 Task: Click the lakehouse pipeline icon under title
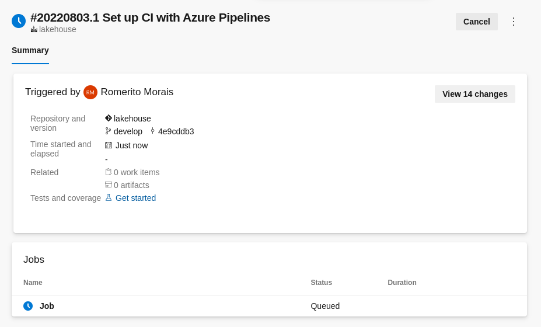pos(34,29)
